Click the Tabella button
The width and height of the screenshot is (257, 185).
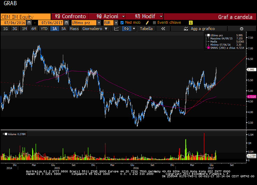[x=146, y=29]
